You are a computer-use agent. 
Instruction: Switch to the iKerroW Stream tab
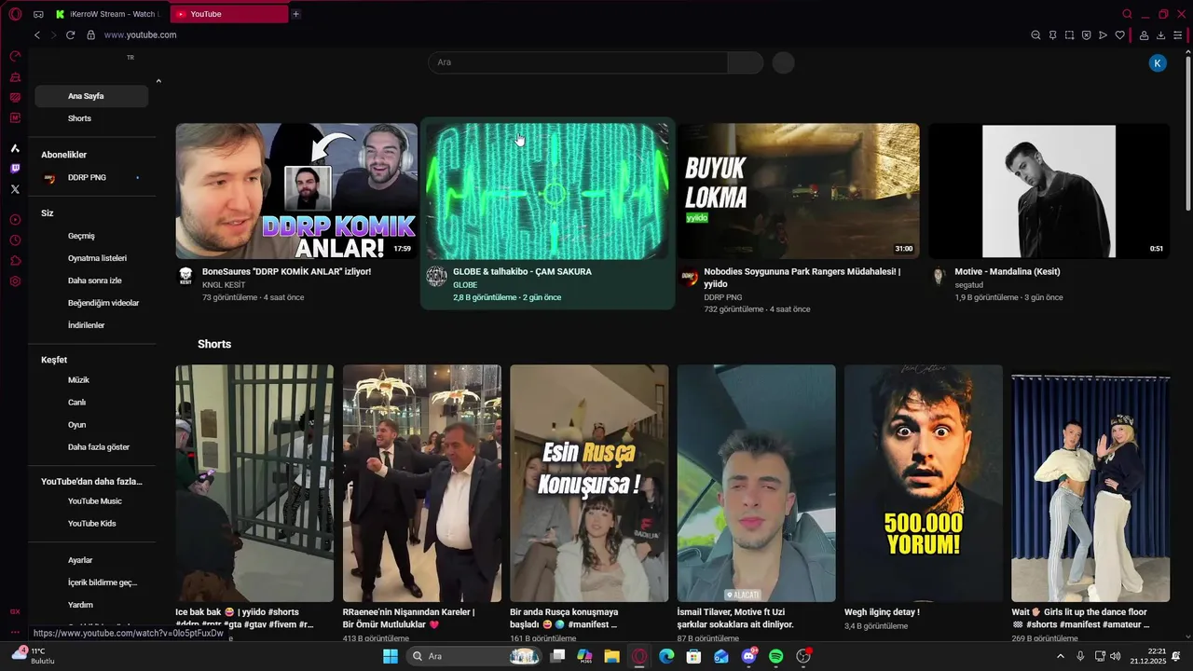coord(109,14)
